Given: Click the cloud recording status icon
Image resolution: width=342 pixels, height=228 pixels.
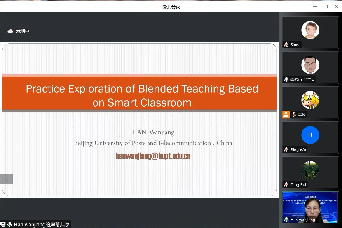Looking at the screenshot, I should 10,31.
